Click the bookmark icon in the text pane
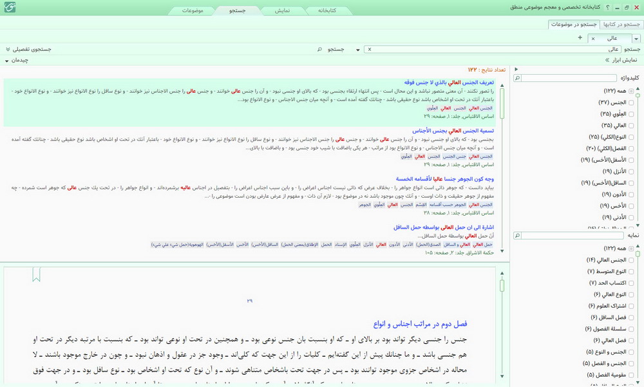The width and height of the screenshot is (644, 387). click(36, 274)
